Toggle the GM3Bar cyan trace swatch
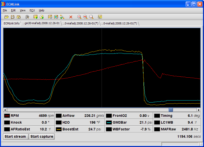204x147 pixels. pyautogui.click(x=109, y=123)
